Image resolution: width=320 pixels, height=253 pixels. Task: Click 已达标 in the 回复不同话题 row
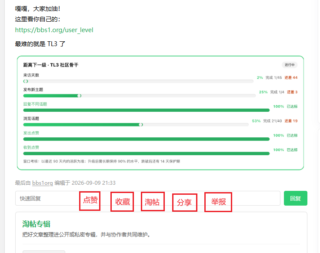pyautogui.click(x=292, y=107)
